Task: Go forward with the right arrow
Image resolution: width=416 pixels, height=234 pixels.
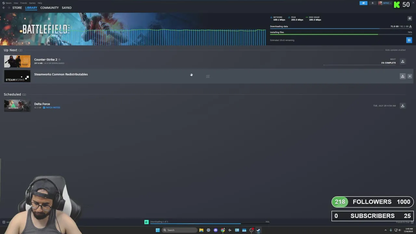Action: pyautogui.click(x=9, y=8)
